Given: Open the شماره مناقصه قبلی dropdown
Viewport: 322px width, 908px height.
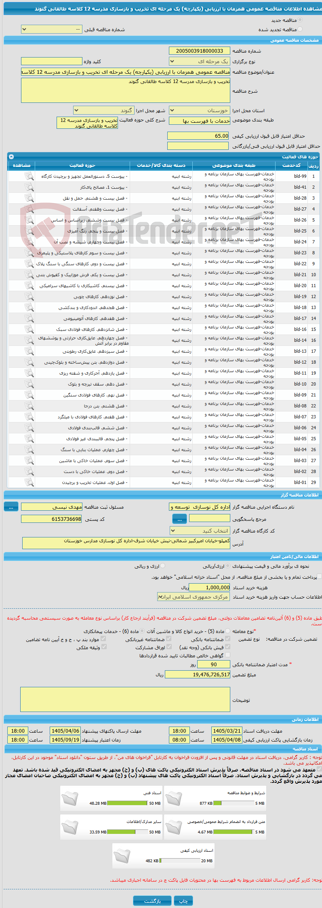Looking at the screenshot, I should (x=52, y=29).
